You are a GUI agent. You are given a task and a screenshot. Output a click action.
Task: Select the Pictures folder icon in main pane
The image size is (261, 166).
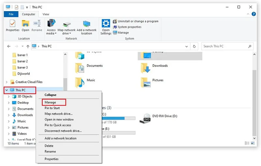click(x=145, y=83)
